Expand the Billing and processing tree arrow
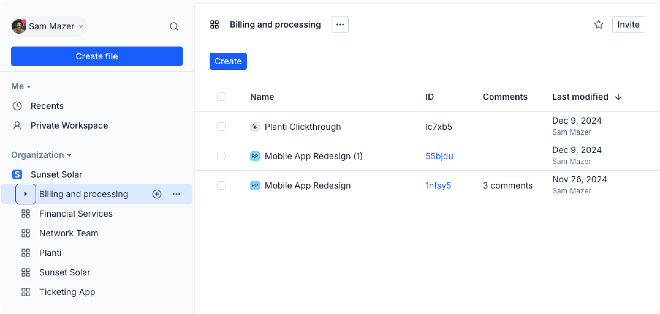 coord(26,194)
